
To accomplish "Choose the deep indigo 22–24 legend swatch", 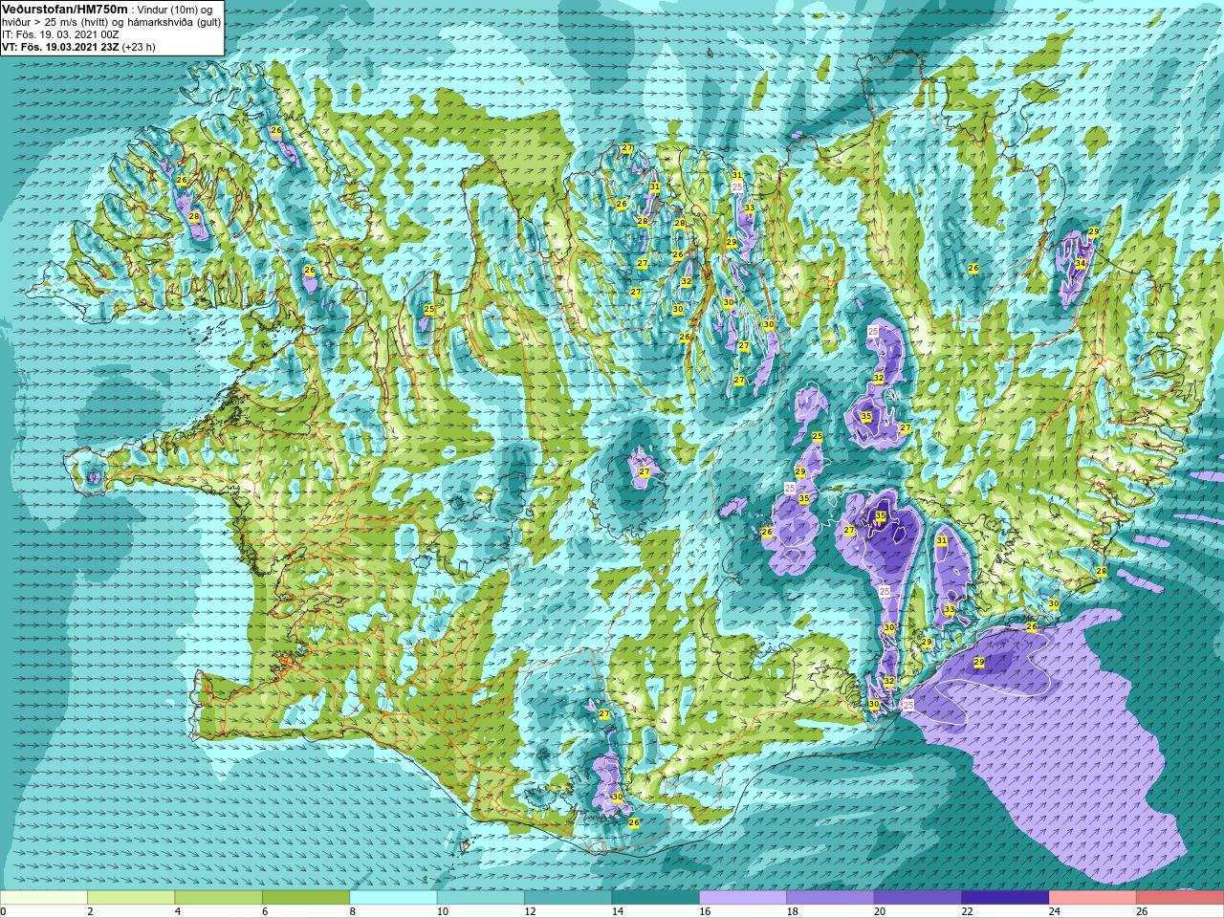I will point(1005,898).
